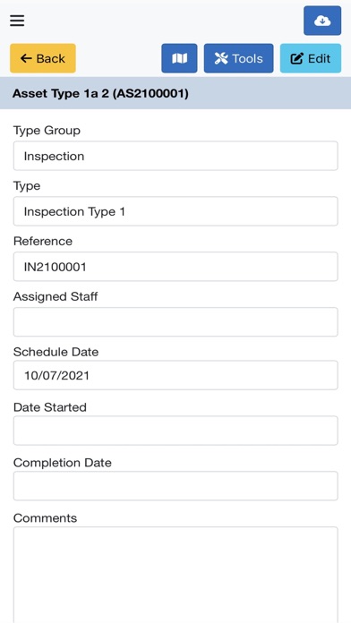The height and width of the screenshot is (623, 351).
Task: Tap the cloud download sync button
Action: [322, 21]
